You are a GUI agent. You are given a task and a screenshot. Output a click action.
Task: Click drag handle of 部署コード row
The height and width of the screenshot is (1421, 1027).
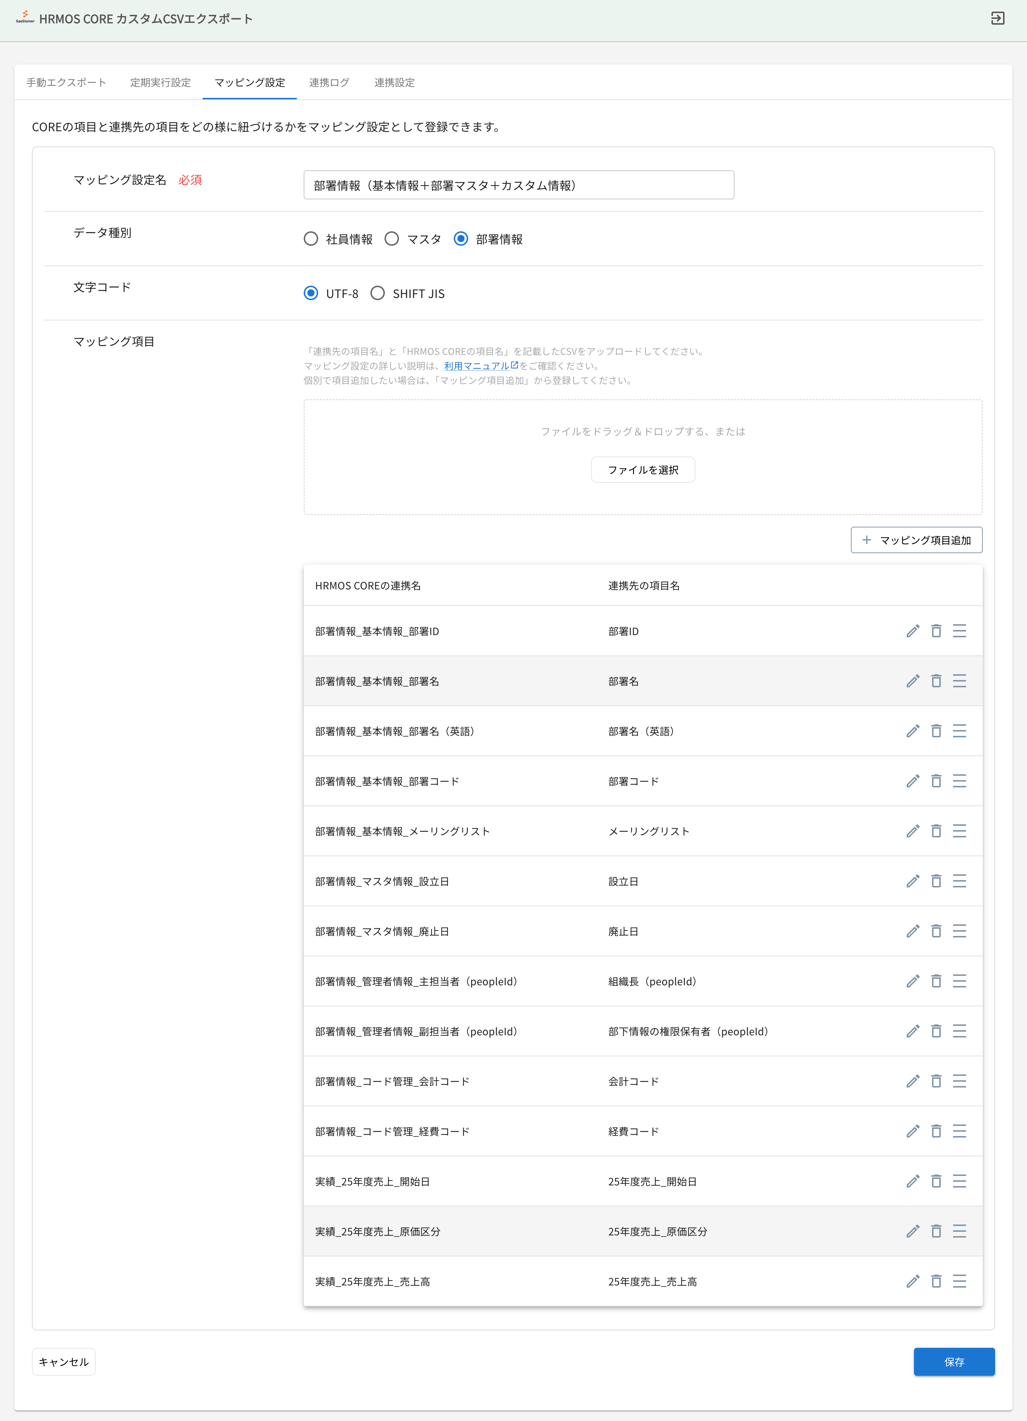959,781
